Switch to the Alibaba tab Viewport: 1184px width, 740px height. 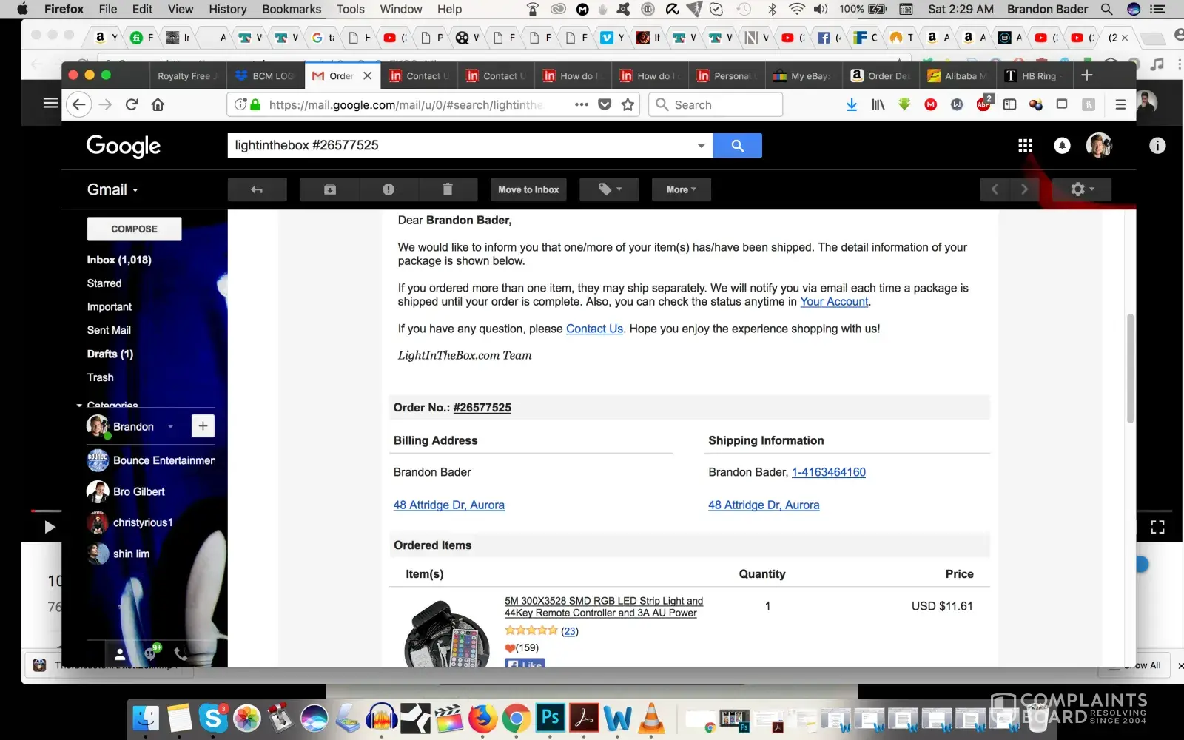pyautogui.click(x=958, y=76)
